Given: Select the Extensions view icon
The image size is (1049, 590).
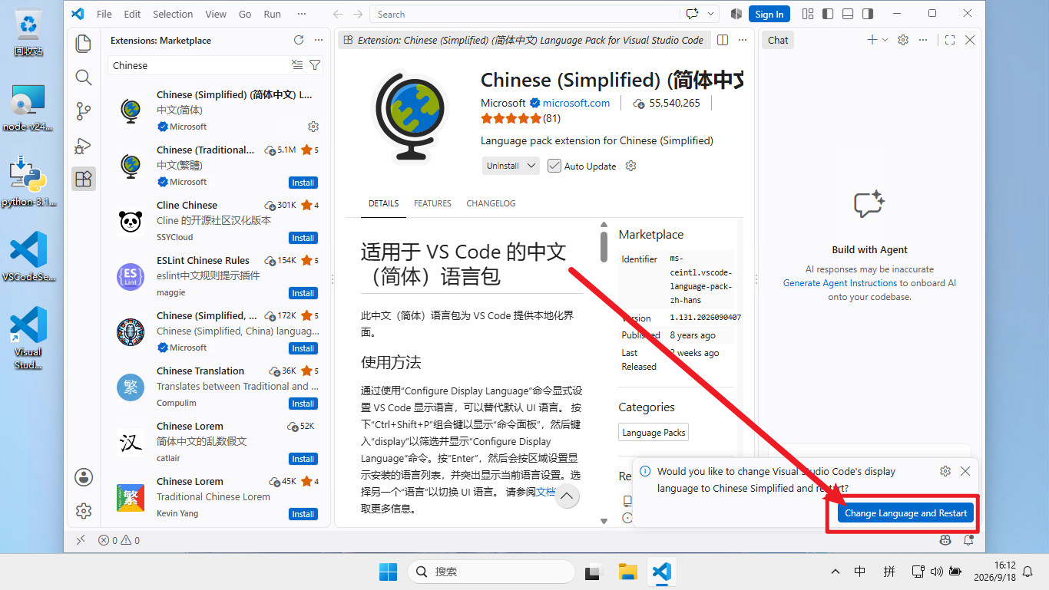Looking at the screenshot, I should click(x=84, y=179).
